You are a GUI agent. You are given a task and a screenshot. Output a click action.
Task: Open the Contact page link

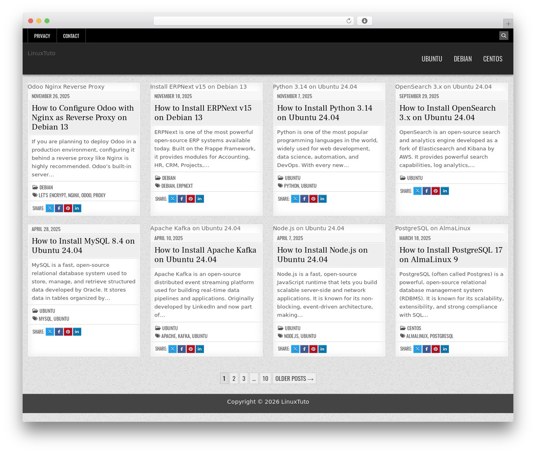click(x=71, y=36)
